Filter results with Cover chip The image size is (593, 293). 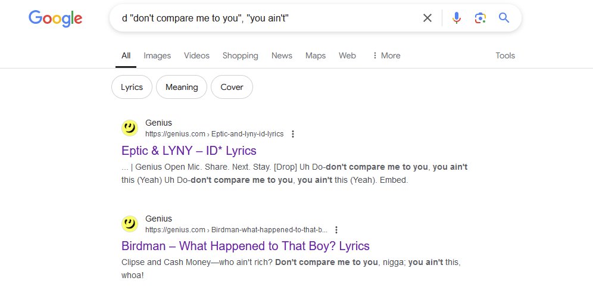click(x=232, y=87)
